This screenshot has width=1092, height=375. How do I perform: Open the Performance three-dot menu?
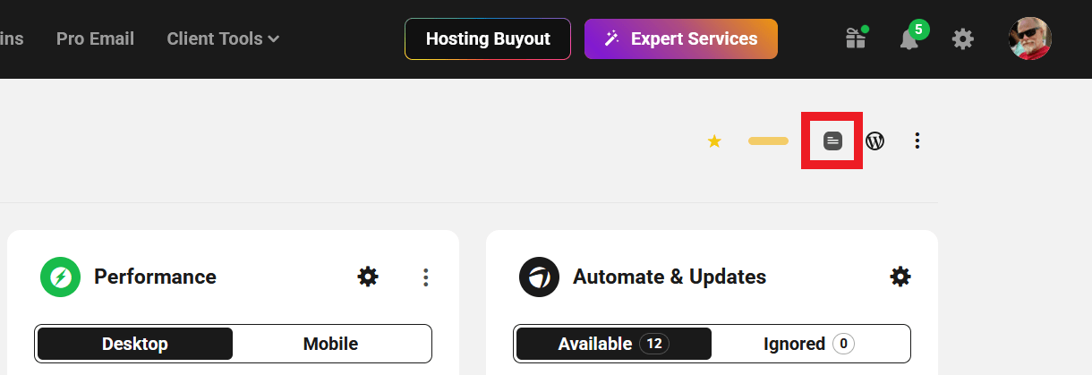coord(426,277)
